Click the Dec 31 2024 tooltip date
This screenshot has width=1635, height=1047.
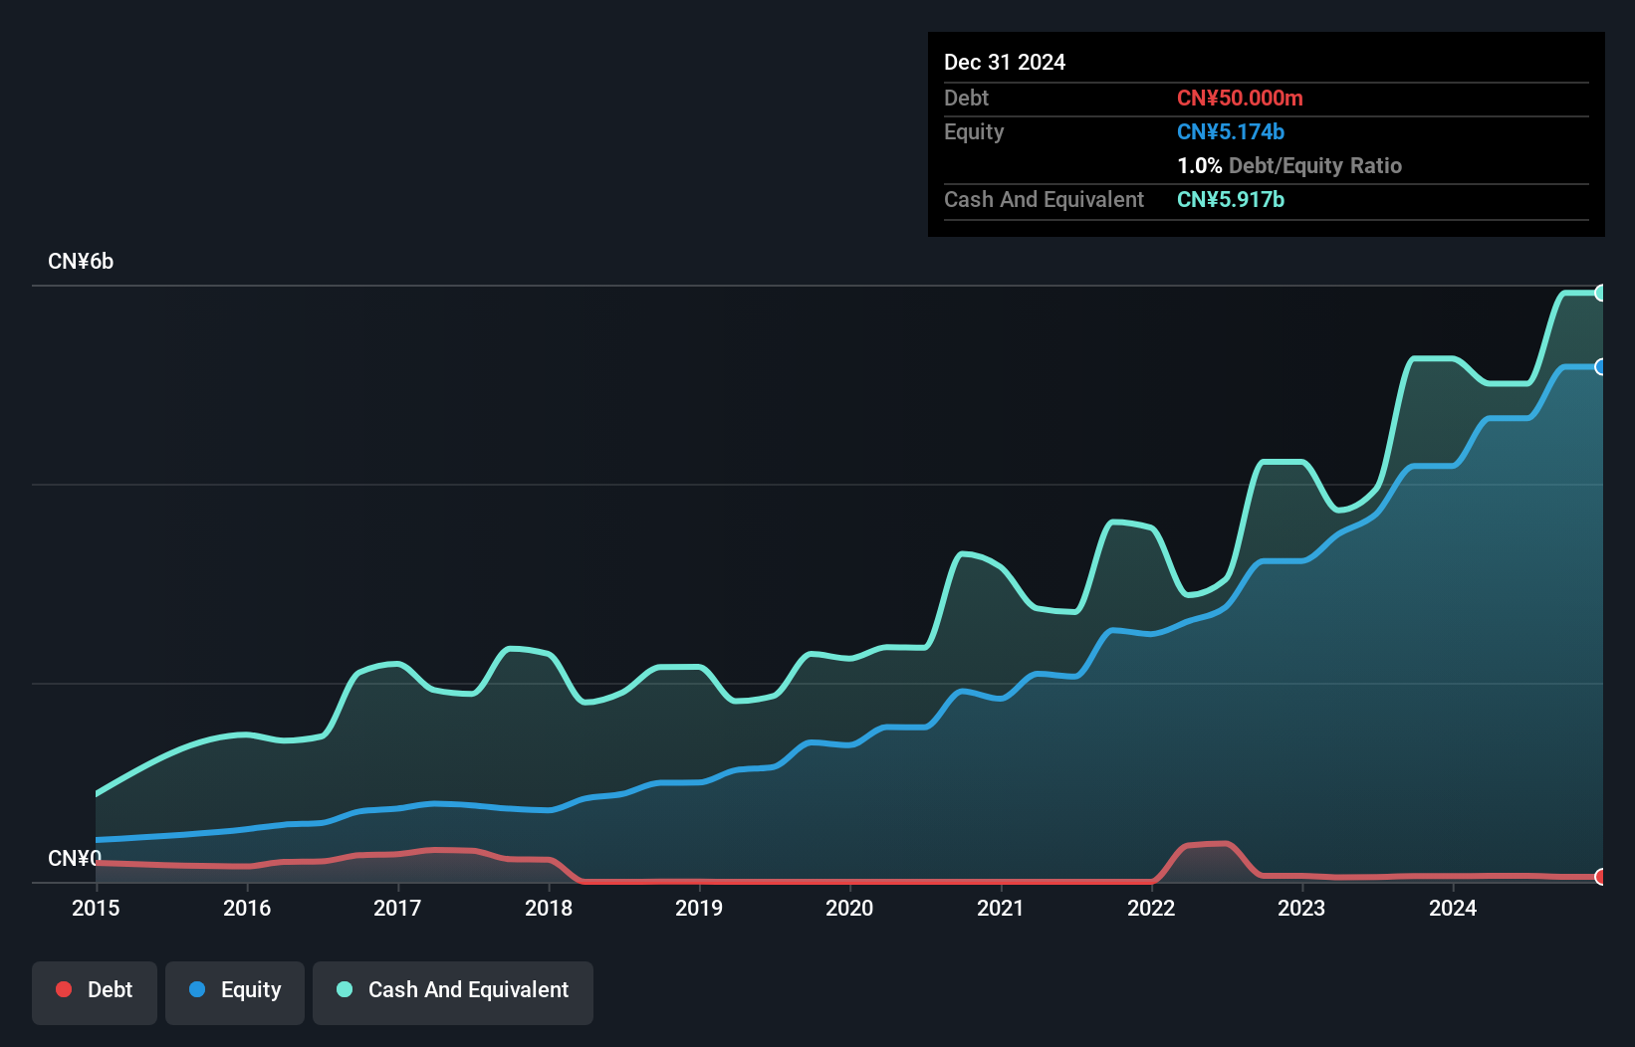point(1005,62)
